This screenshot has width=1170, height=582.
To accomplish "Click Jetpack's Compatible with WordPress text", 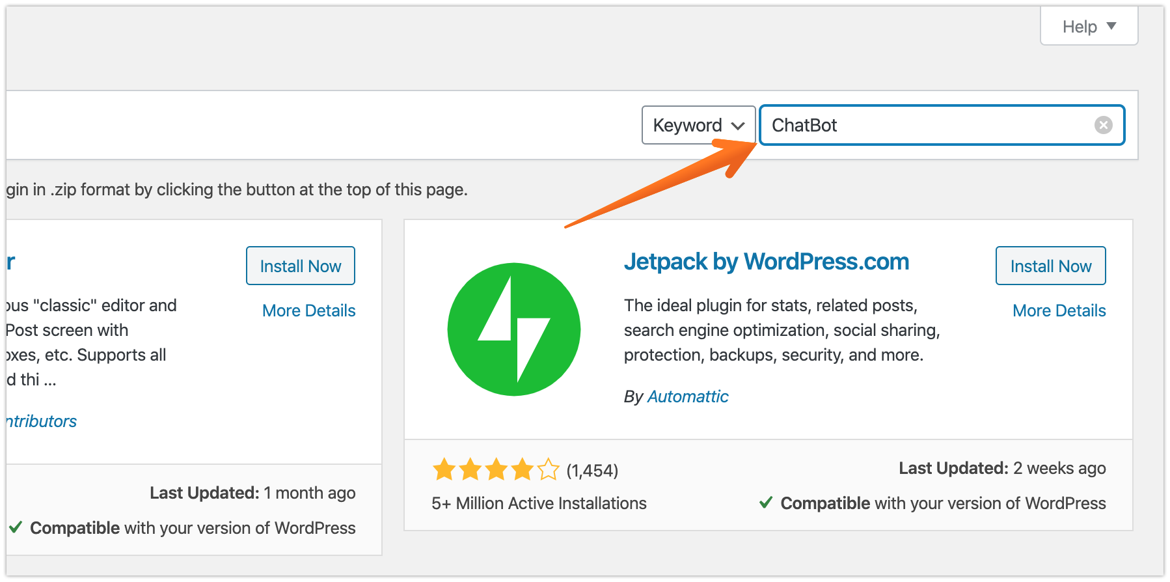I will click(932, 503).
